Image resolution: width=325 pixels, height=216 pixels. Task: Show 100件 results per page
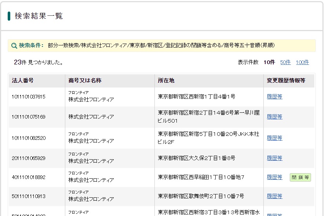pos(302,62)
